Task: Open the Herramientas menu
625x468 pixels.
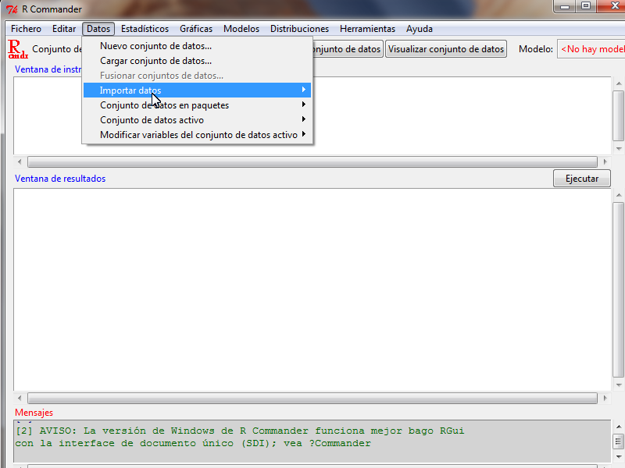Action: point(367,29)
